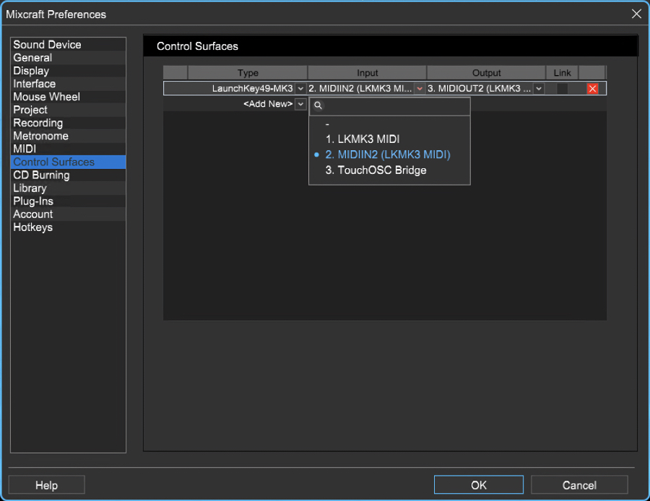Click the Output column header
Viewport: 650px width, 501px height.
[x=486, y=72]
